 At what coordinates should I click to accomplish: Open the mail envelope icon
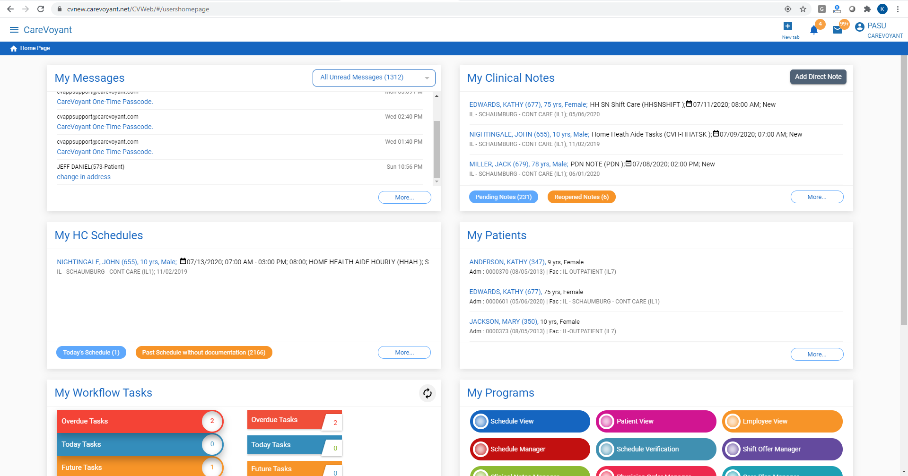(838, 30)
